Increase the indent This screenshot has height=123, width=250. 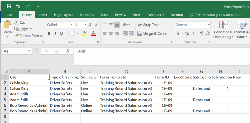click(x=131, y=33)
